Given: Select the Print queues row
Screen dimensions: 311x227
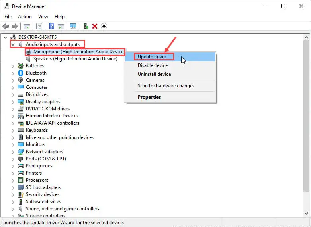Looking at the screenshot, I should 39,166.
